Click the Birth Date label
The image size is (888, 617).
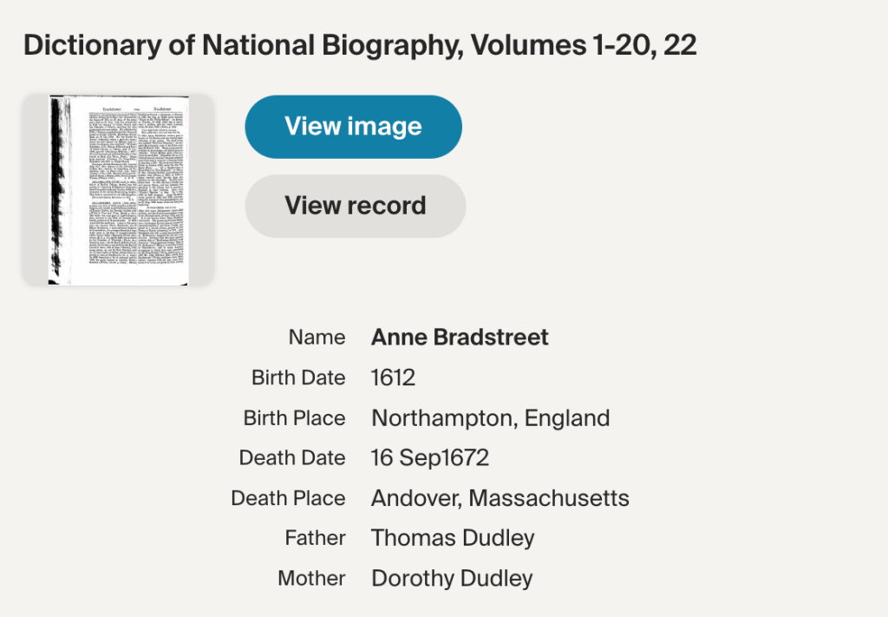pyautogui.click(x=298, y=378)
